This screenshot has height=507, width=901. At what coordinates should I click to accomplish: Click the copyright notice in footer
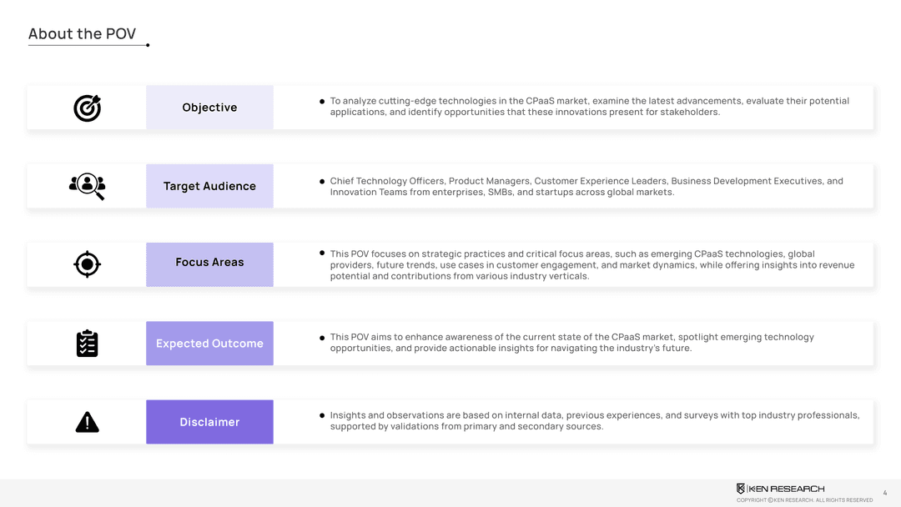(x=804, y=500)
